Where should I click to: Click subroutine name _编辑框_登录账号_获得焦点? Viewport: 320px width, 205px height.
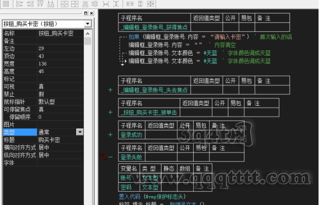click(x=154, y=27)
